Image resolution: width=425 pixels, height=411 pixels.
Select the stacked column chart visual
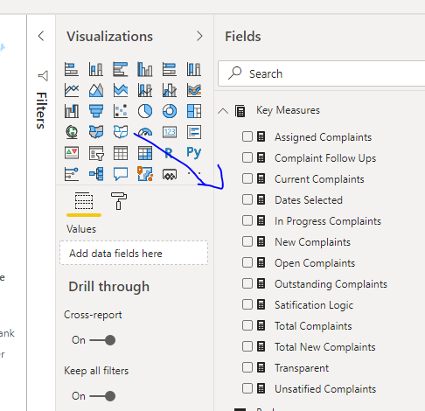coord(96,69)
